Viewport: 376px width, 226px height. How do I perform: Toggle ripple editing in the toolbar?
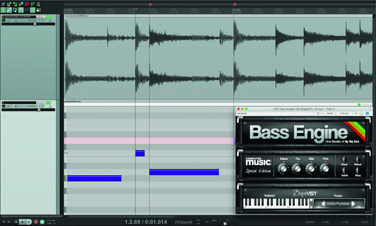[15, 10]
